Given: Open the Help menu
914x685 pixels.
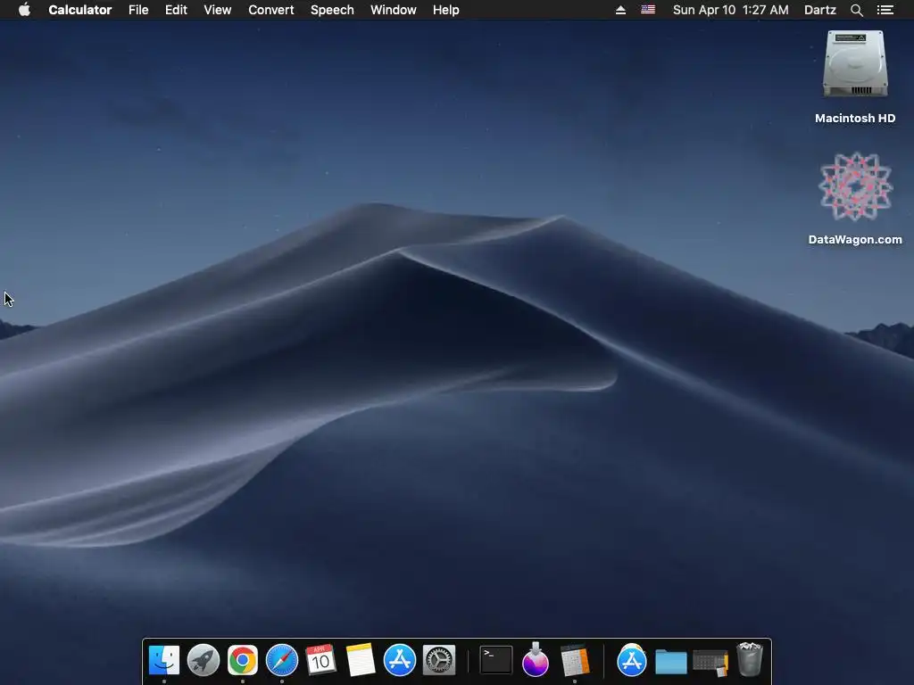Looking at the screenshot, I should 446,10.
